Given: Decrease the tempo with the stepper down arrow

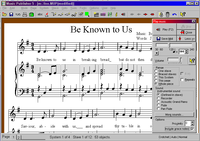Looking at the screenshot, I should (186, 53).
